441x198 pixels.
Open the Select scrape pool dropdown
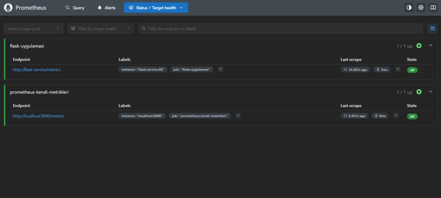pos(34,28)
